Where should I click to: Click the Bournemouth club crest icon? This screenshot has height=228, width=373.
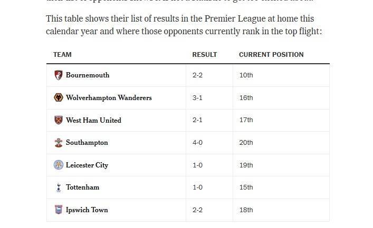click(59, 75)
